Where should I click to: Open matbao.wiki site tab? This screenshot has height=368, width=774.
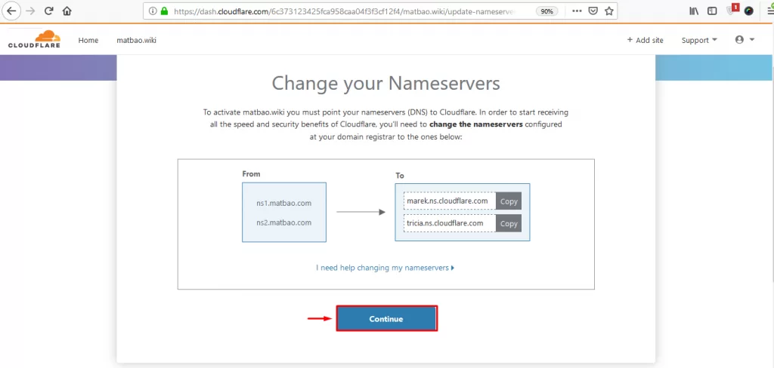pos(136,41)
